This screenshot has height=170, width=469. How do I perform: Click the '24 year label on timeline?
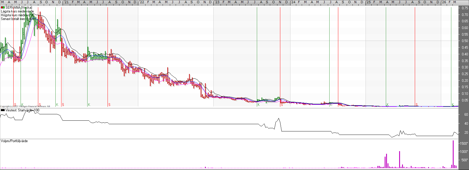tap(293, 2)
